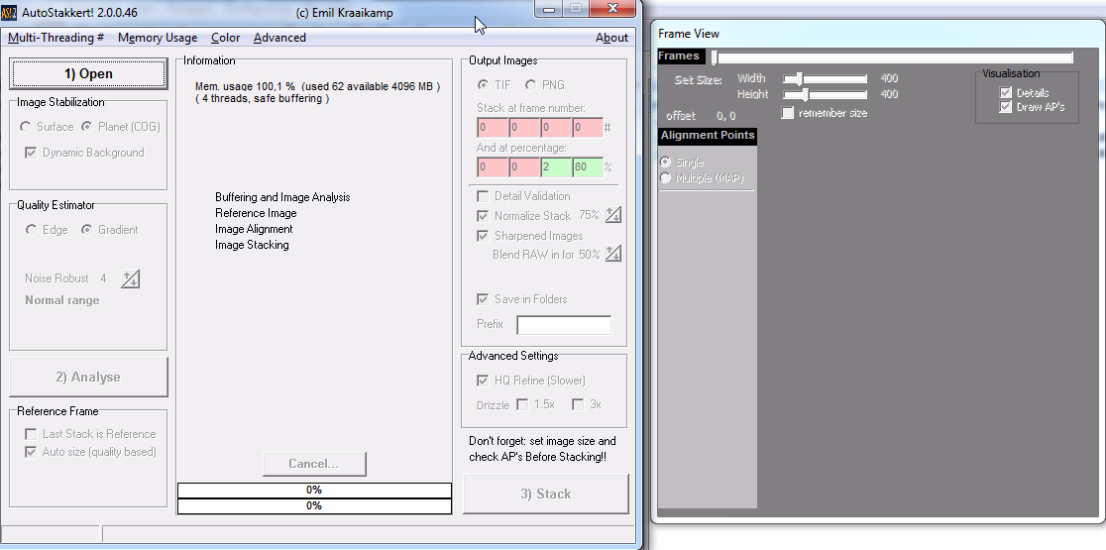Open the About menu item

tap(611, 38)
